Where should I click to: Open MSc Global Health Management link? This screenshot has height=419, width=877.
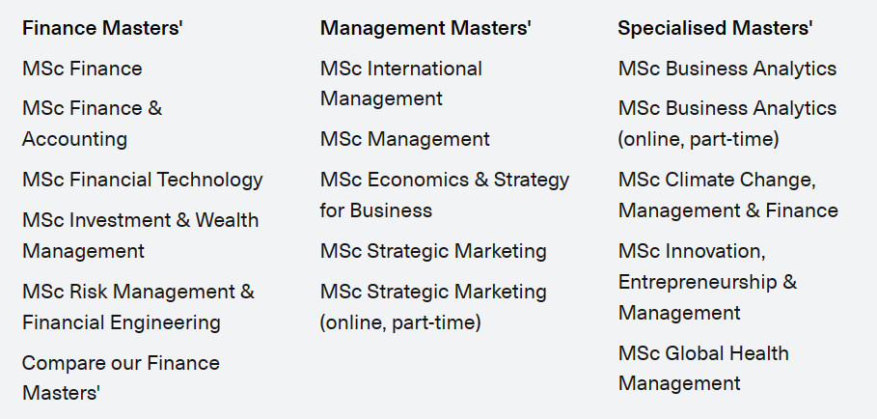click(703, 369)
